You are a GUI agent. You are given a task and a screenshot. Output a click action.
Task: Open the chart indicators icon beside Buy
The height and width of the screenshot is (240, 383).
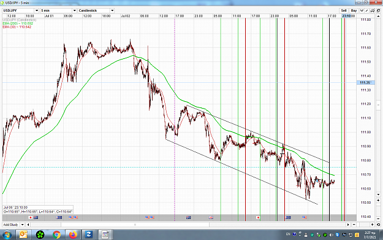pyautogui.click(x=362, y=10)
